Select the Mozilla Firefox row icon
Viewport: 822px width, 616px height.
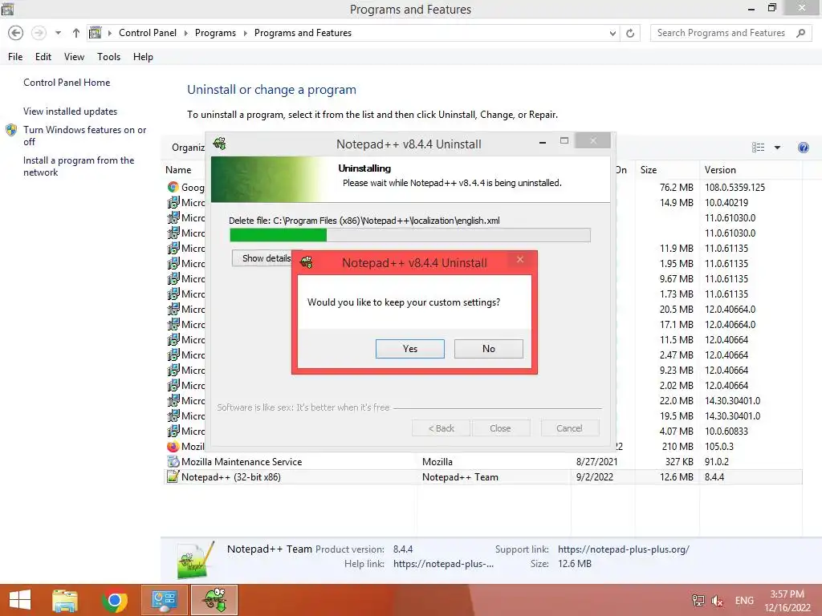pos(173,447)
